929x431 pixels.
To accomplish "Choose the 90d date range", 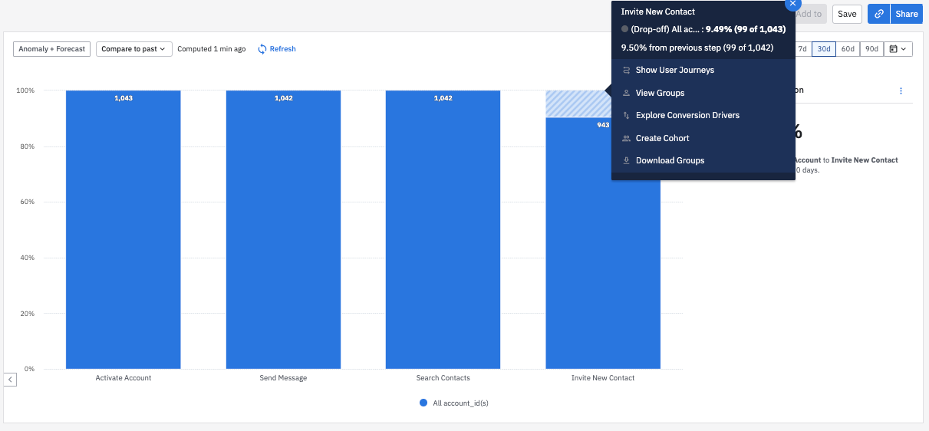I will 871,49.
